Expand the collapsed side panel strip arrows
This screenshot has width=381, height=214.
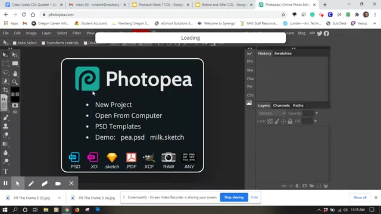click(x=250, y=48)
